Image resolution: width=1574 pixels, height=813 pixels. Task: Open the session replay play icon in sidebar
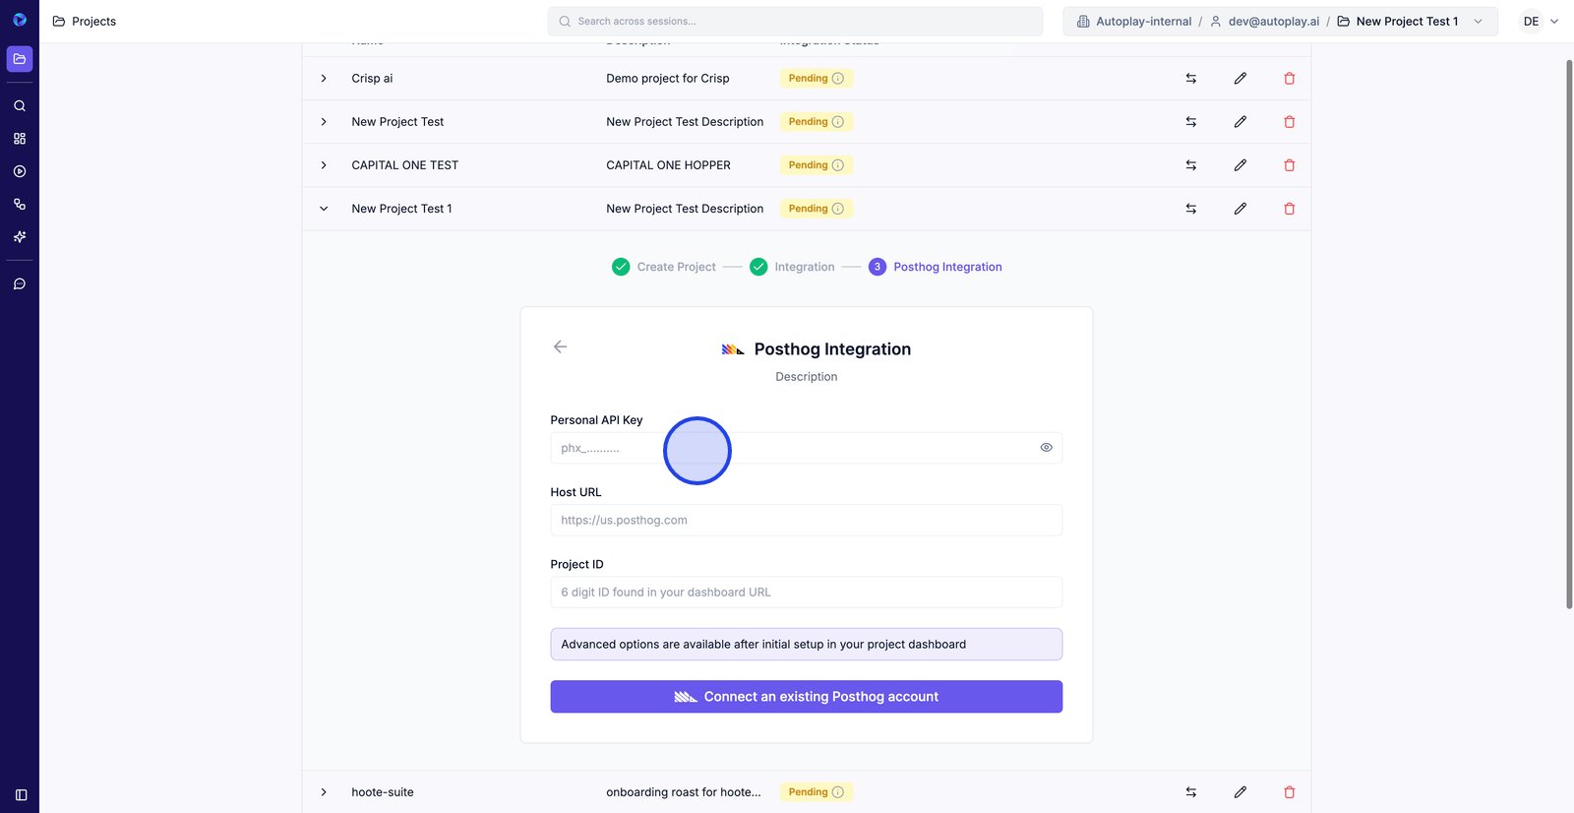20,171
